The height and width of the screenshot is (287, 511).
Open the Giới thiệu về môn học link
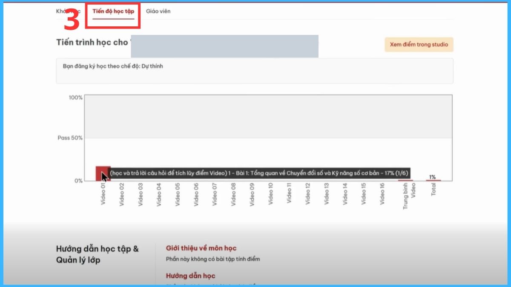[x=201, y=248]
